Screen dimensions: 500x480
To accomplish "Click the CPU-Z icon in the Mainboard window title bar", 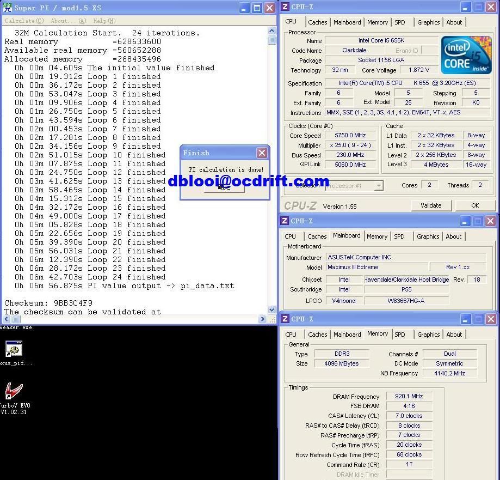I will click(x=285, y=221).
